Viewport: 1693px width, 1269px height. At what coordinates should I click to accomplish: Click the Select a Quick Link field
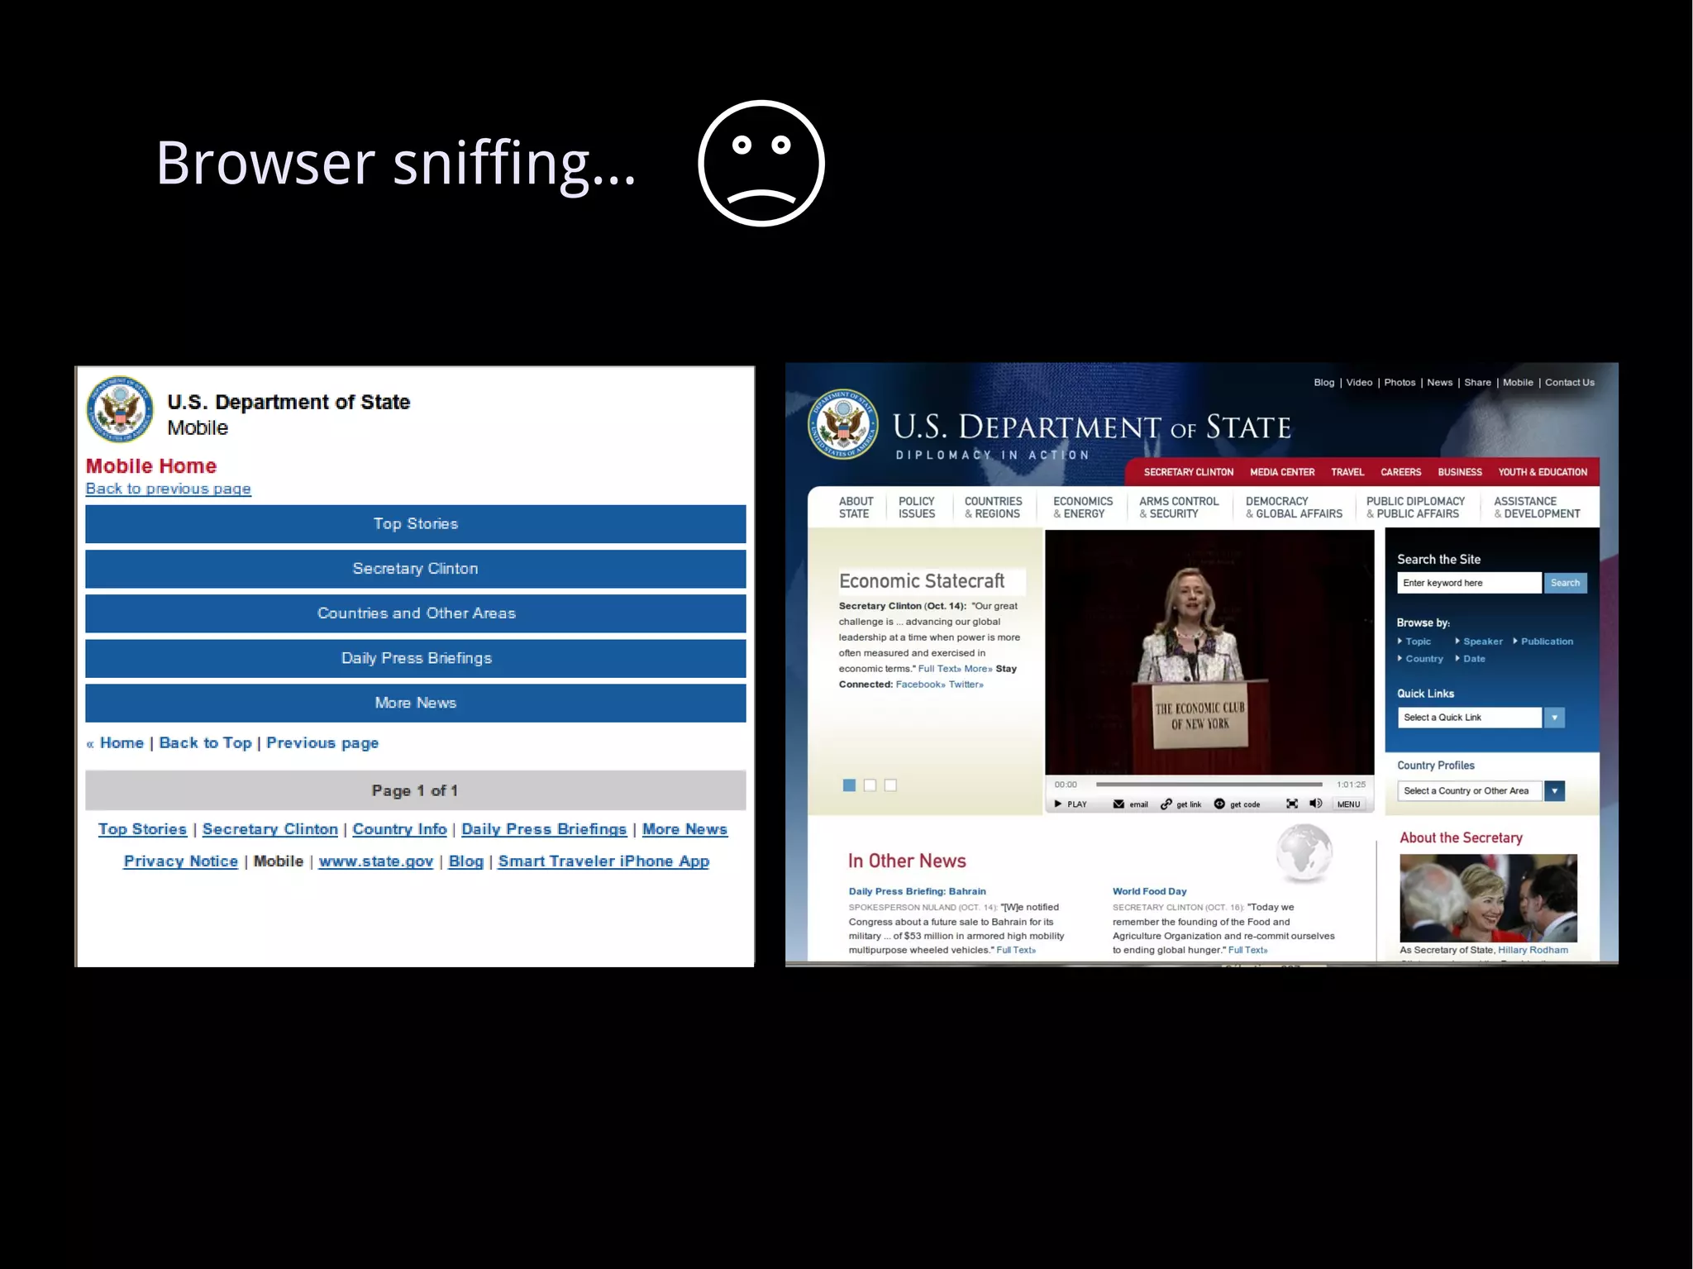click(1470, 717)
